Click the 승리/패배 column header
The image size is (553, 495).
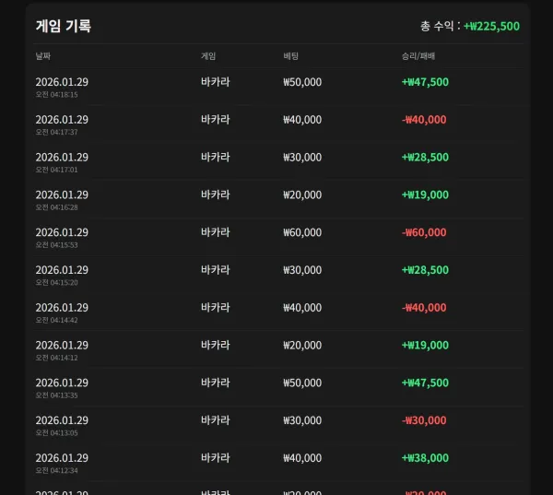tap(418, 56)
